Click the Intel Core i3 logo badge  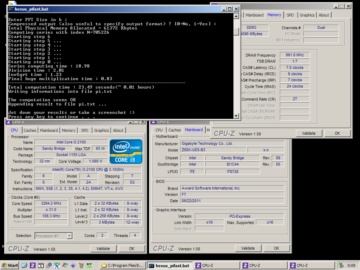point(126,151)
